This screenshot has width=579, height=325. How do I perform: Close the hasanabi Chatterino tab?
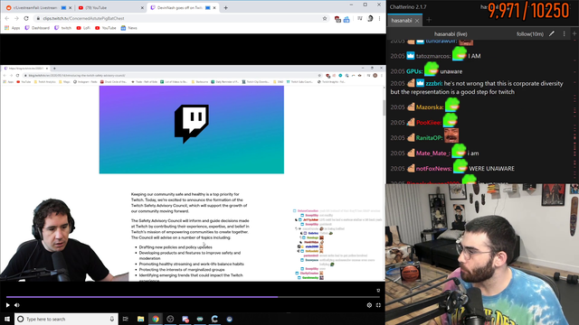click(417, 21)
